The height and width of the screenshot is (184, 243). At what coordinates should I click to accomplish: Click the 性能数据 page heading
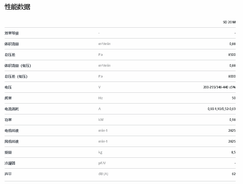(17, 7)
